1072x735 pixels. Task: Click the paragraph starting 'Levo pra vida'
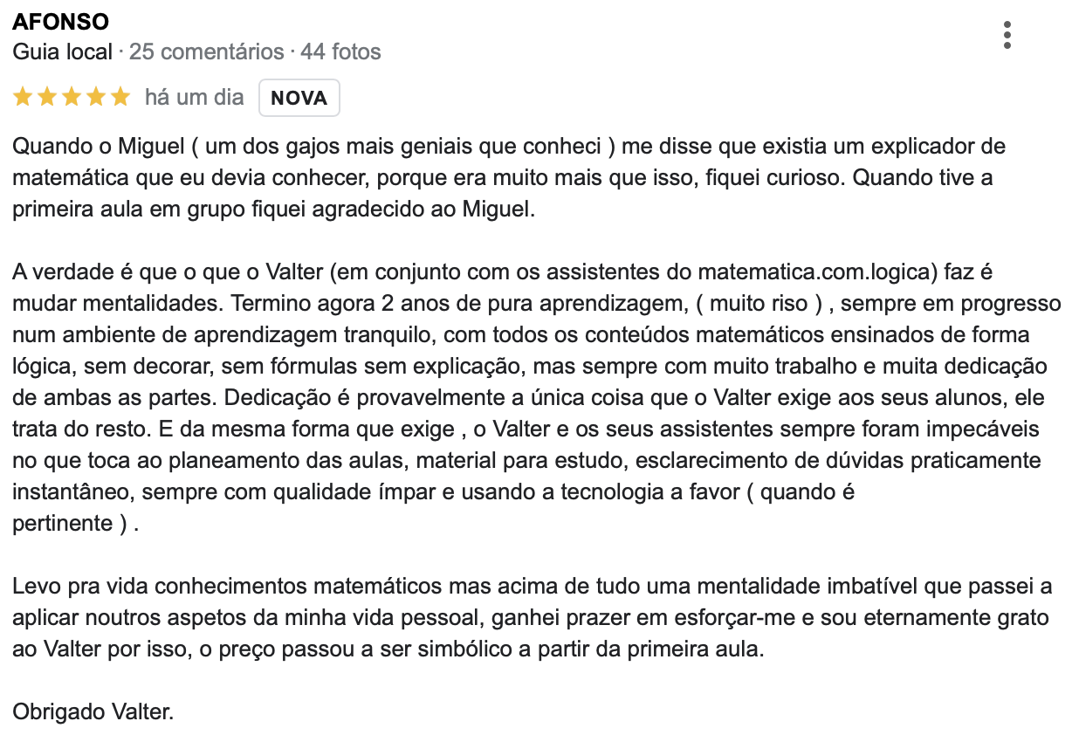(x=533, y=618)
